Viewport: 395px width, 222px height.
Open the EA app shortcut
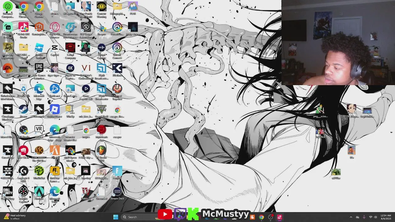click(8, 70)
